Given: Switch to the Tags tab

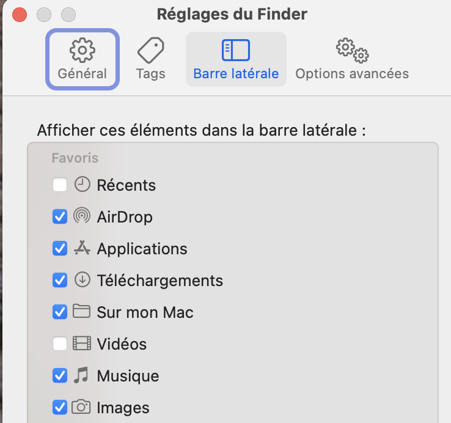Looking at the screenshot, I should [x=150, y=59].
